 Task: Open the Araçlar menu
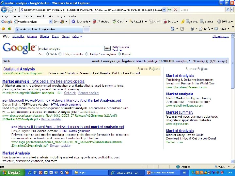coord(61,17)
